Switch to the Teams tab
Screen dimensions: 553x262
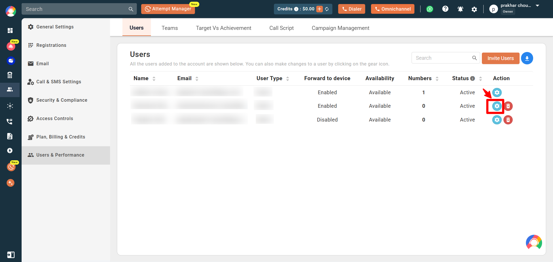tap(170, 28)
